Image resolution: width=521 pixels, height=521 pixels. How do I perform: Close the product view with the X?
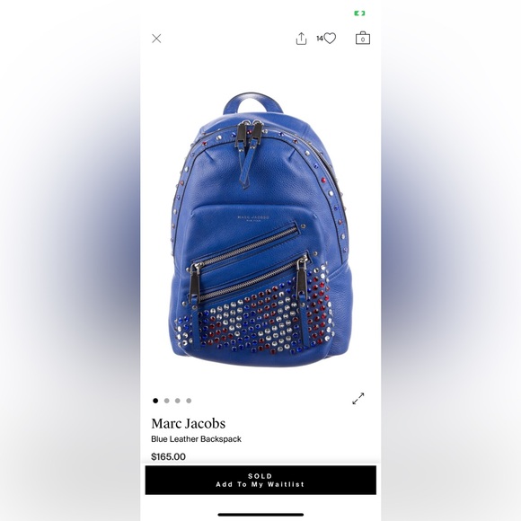156,39
